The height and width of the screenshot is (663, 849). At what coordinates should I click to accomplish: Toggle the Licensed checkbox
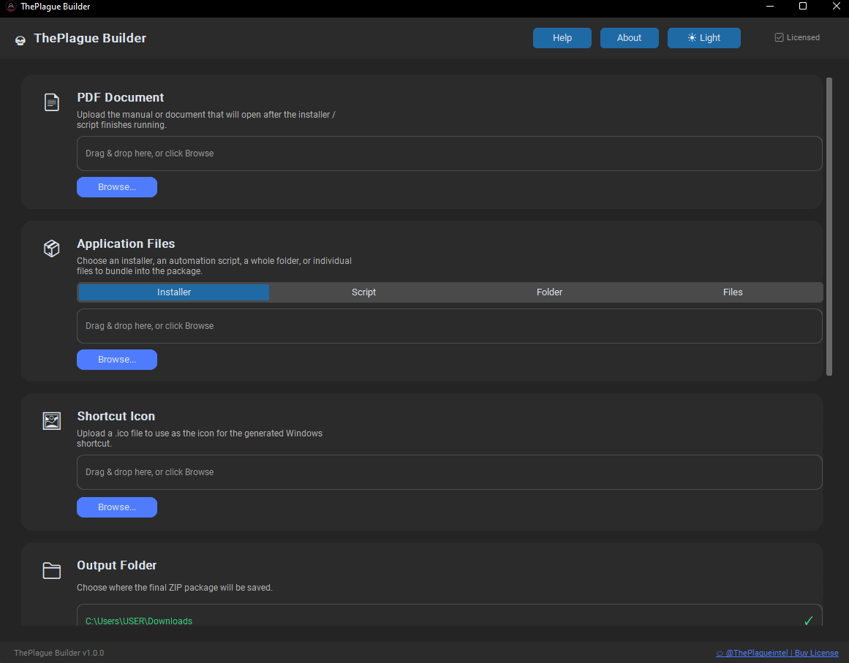click(779, 37)
